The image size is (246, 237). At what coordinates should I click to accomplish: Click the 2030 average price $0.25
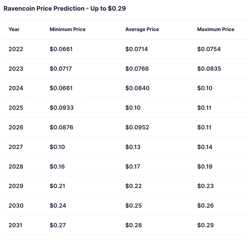coord(133,206)
